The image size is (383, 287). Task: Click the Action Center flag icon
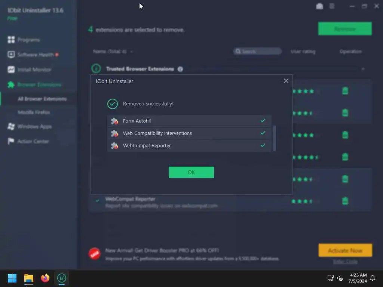pos(11,141)
